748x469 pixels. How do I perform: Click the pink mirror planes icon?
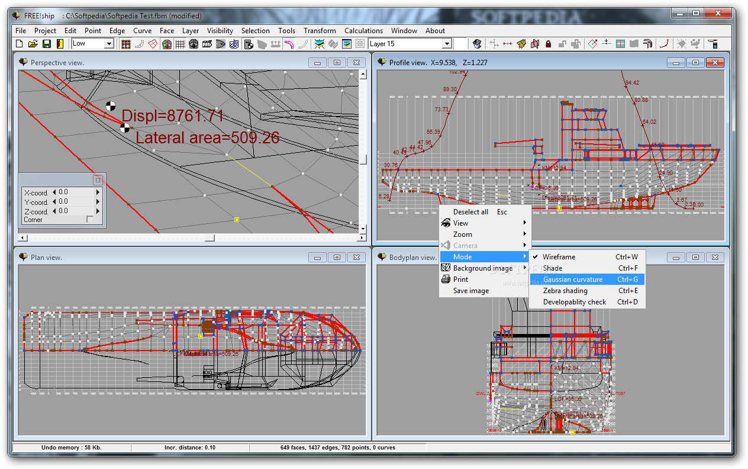535,44
